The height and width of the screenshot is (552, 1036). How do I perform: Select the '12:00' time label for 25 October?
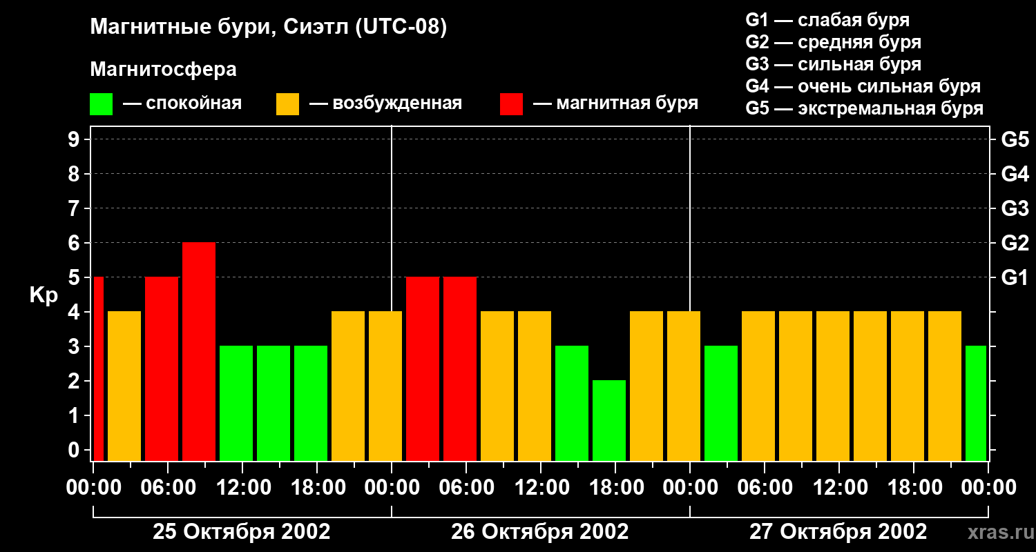tap(242, 488)
